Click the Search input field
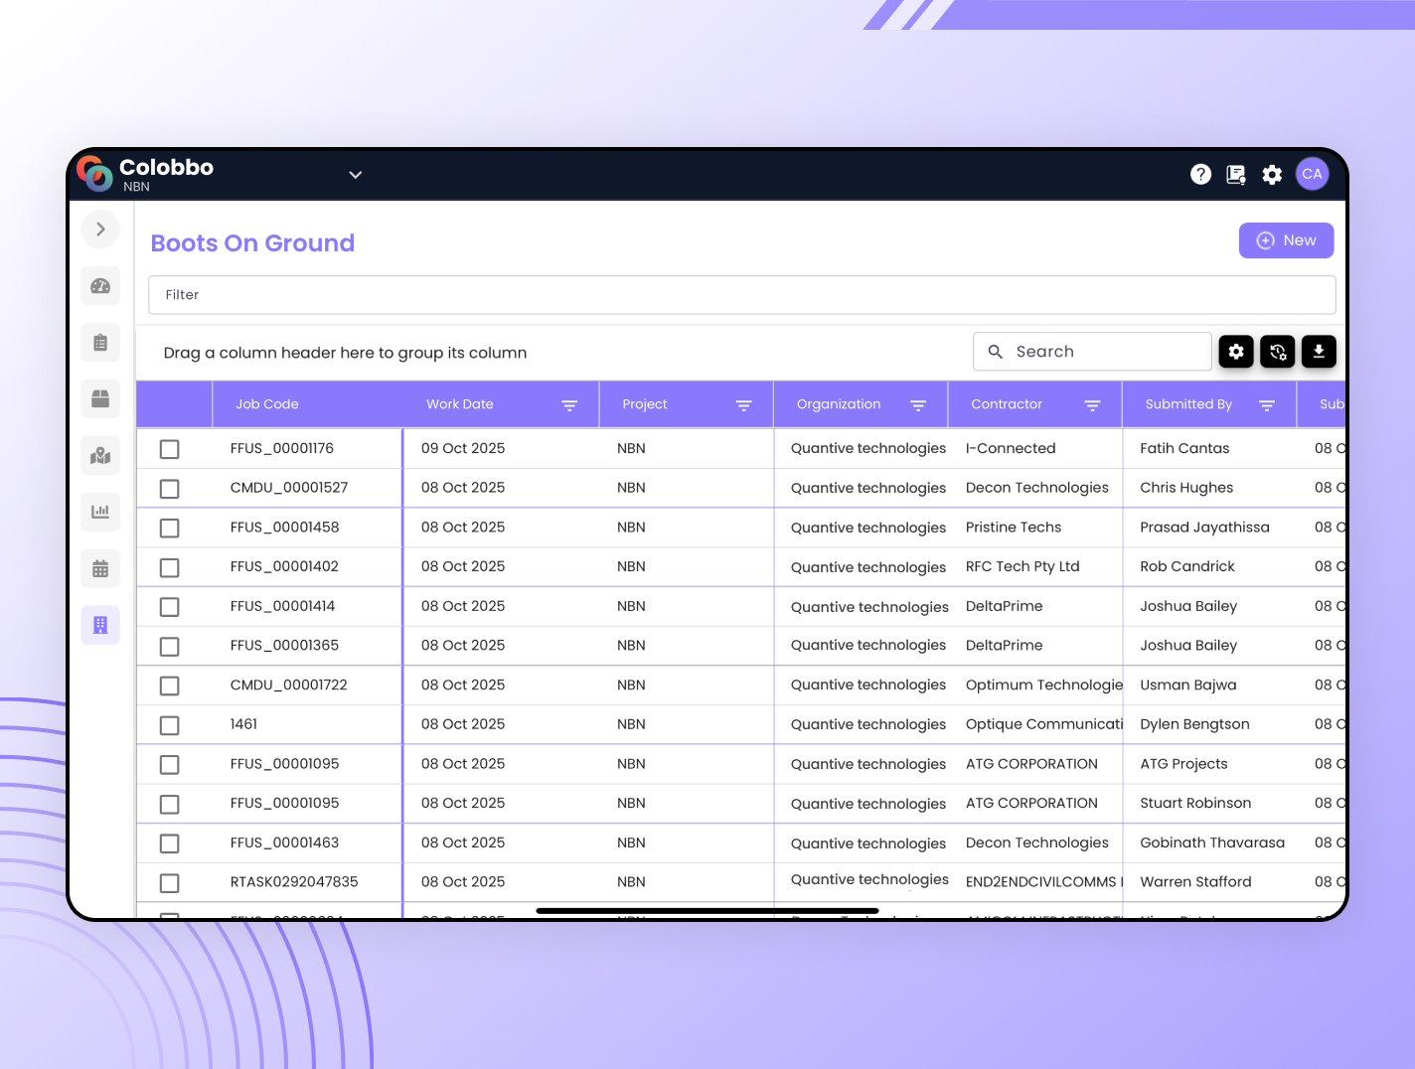1415x1069 pixels. 1103,352
